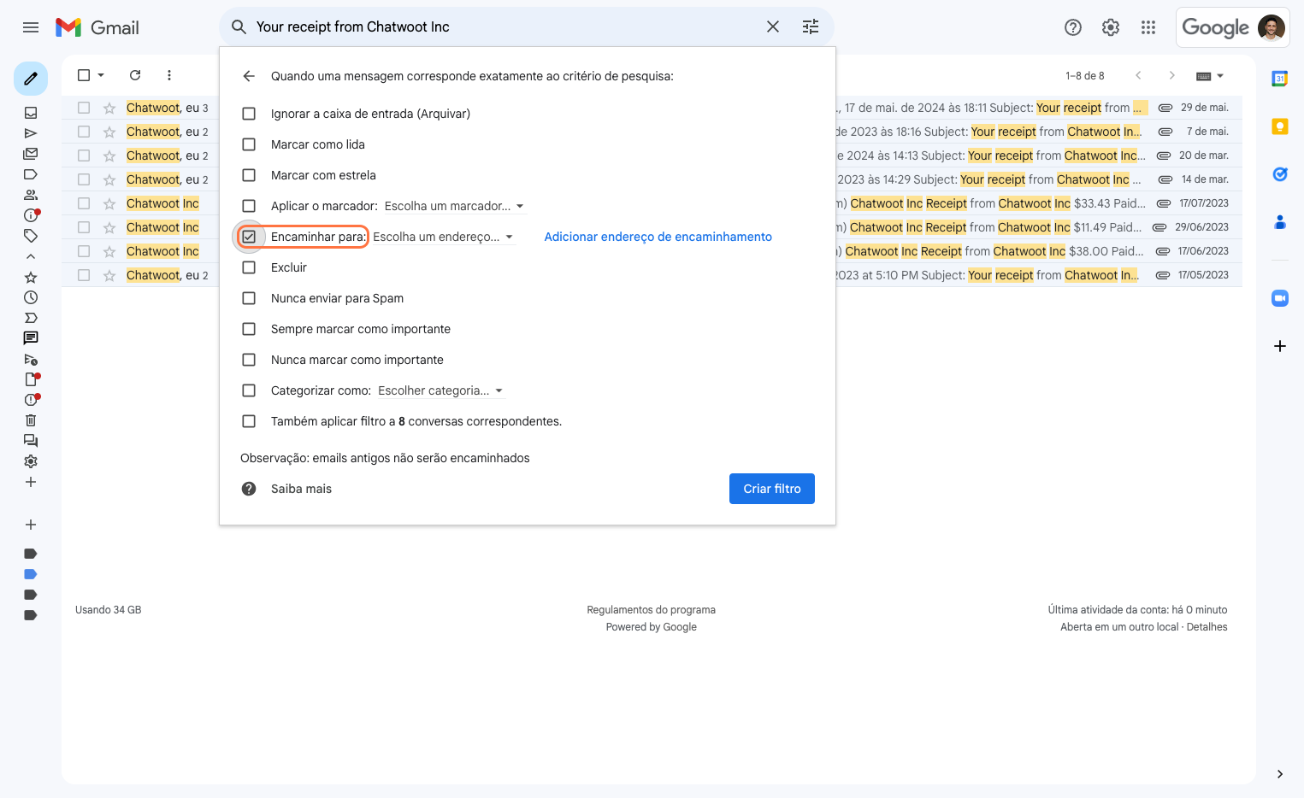This screenshot has height=798, width=1304.
Task: Open main menu hamburger icon
Action: 31,27
